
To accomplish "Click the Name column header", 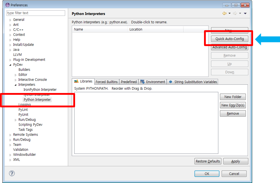I will 78,29.
